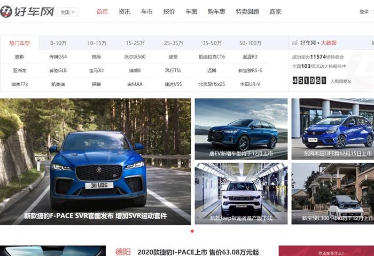The width and height of the screenshot is (374, 256).
Task: Open the 捷达VS5 model link
Action: [x=173, y=84]
